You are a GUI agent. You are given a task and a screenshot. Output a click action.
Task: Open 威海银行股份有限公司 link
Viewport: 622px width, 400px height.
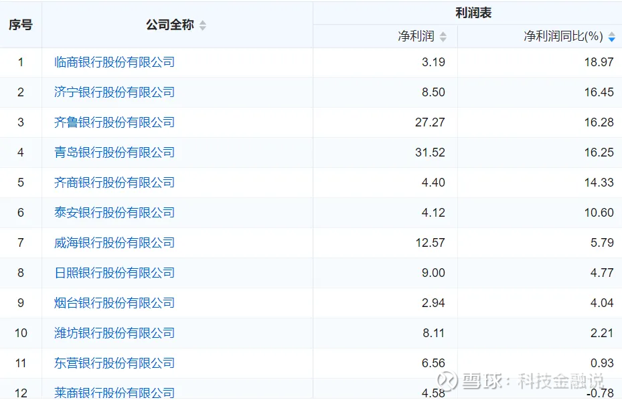[114, 243]
